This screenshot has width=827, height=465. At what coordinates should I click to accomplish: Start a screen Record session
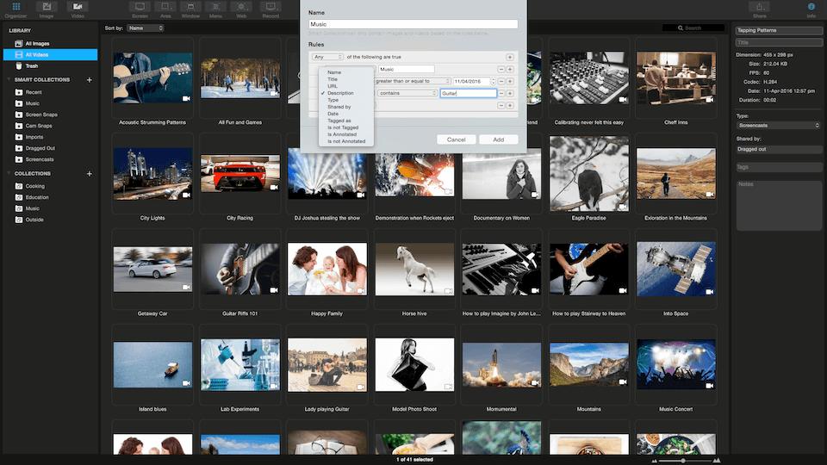[270, 7]
